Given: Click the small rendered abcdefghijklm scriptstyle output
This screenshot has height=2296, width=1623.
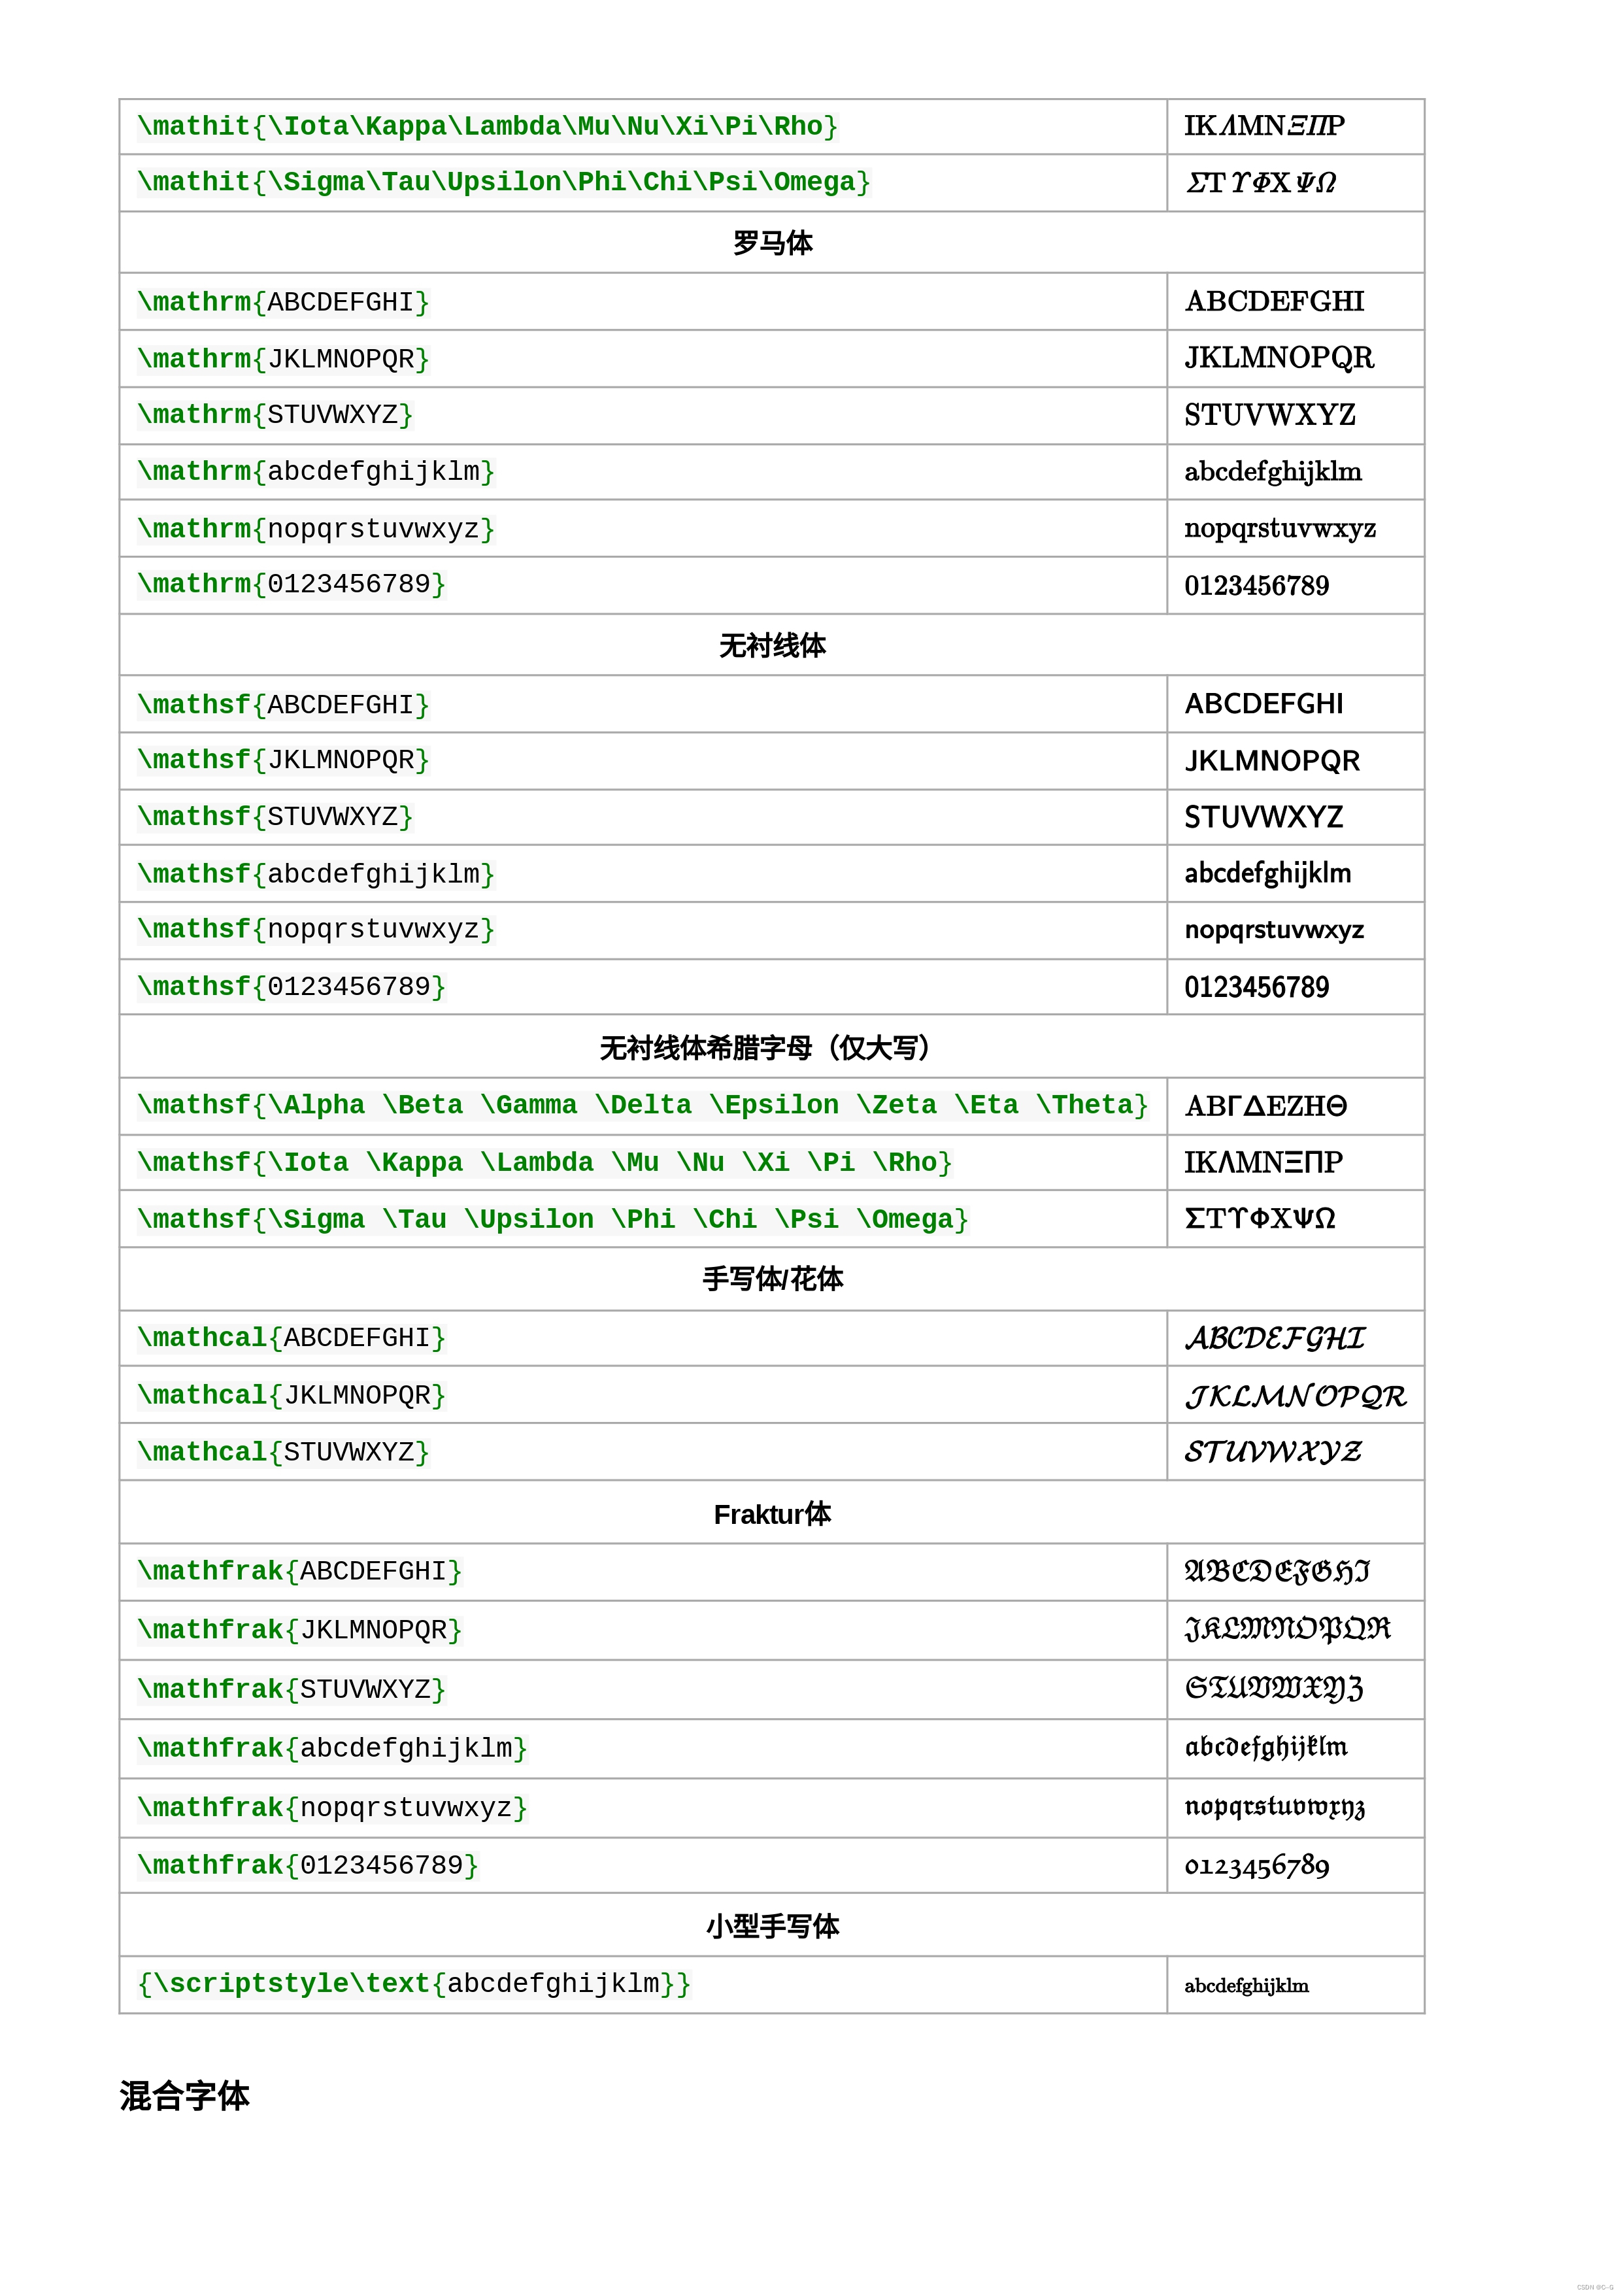Looking at the screenshot, I should tap(1246, 1985).
